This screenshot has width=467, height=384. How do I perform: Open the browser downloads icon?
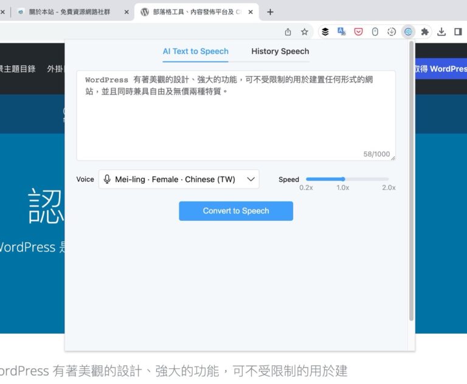point(441,32)
